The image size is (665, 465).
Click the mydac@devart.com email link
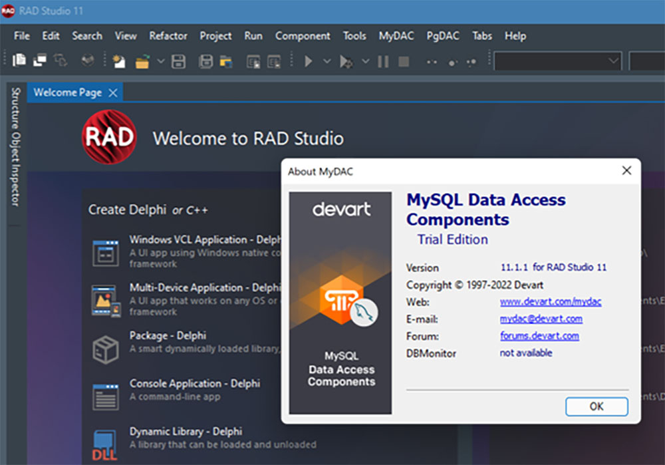541,319
